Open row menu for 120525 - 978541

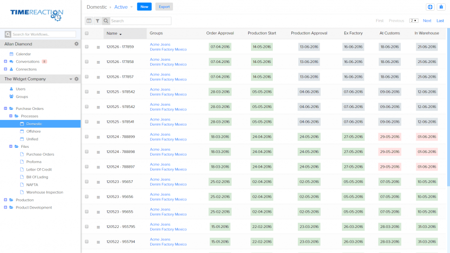click(x=98, y=122)
